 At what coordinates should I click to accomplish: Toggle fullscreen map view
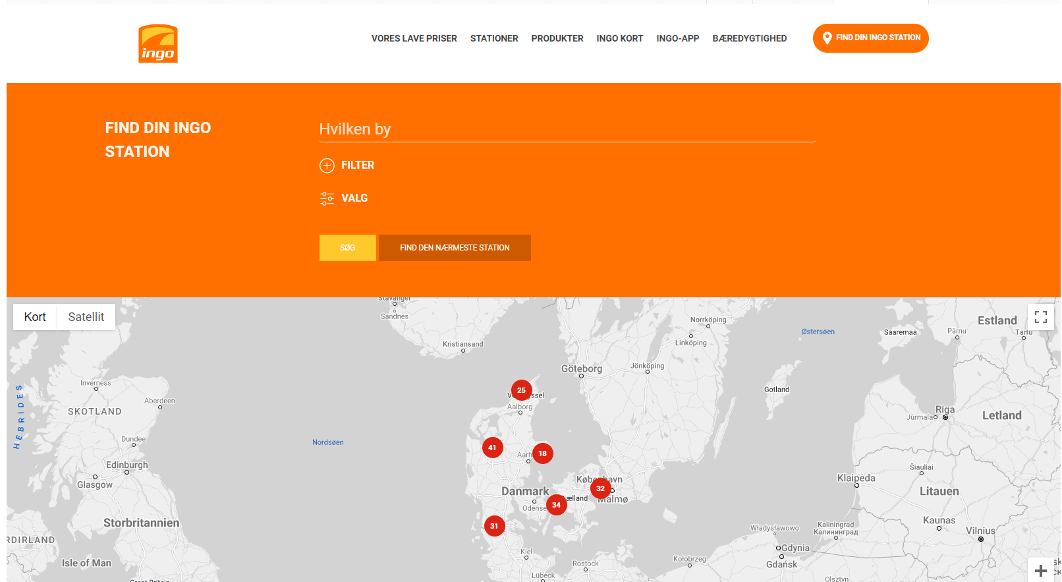pos(1041,317)
